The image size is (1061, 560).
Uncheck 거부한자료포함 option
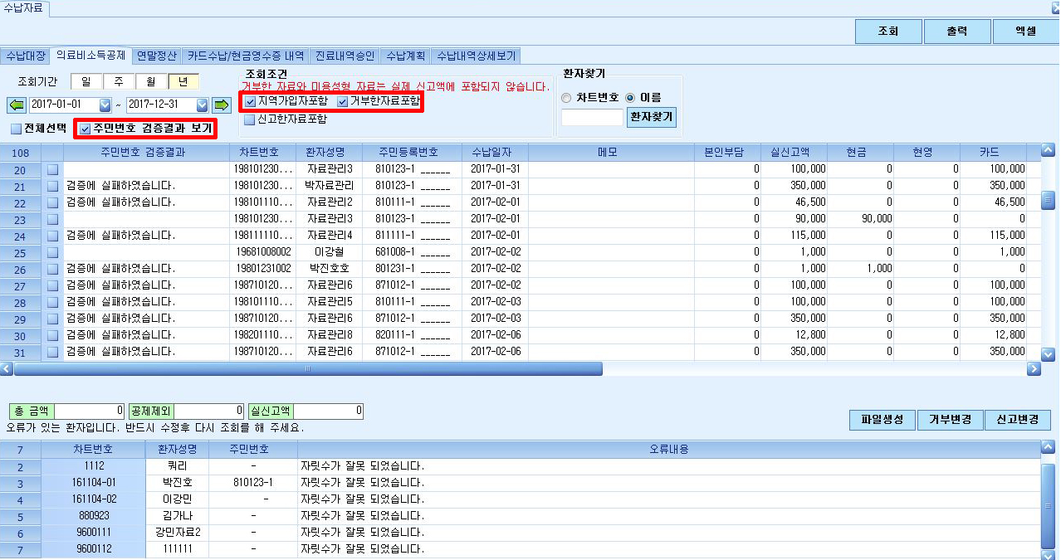point(342,102)
